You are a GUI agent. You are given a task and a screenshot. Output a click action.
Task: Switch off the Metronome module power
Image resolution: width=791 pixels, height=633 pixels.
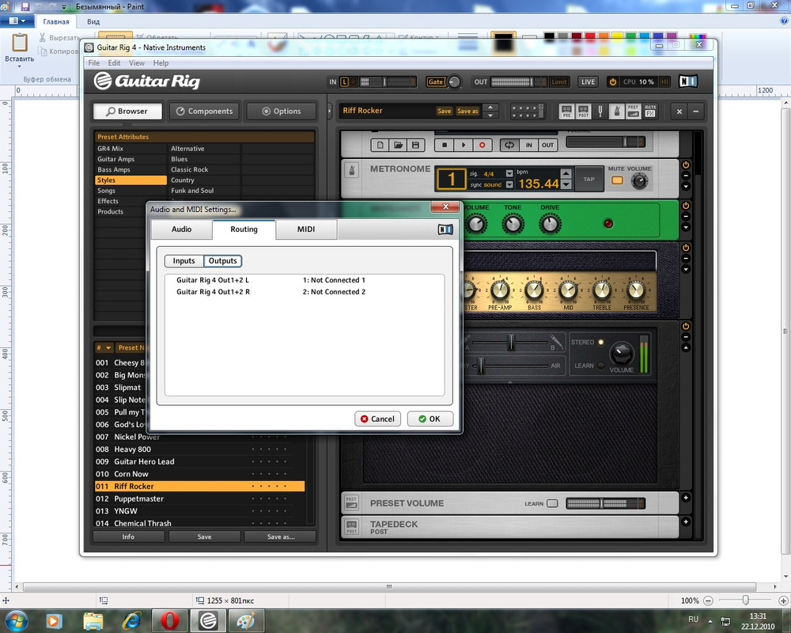[686, 165]
